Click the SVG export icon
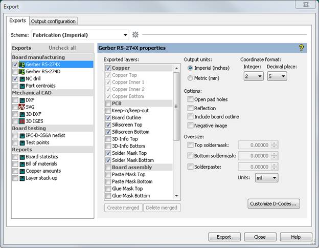The height and width of the screenshot is (248, 319). 22,107
